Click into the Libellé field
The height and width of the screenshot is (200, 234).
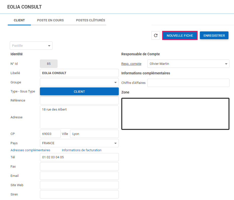pyautogui.click(x=79, y=73)
